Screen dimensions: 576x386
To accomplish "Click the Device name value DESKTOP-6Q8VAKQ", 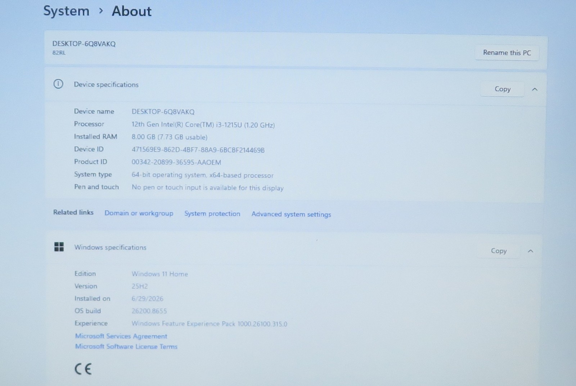I will (163, 112).
